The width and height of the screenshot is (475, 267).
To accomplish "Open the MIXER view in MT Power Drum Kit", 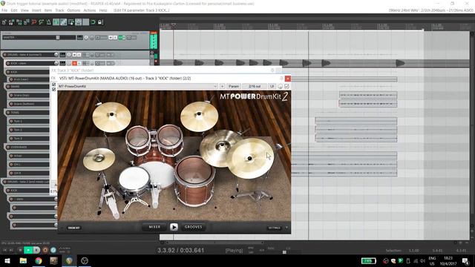I will point(154,227).
